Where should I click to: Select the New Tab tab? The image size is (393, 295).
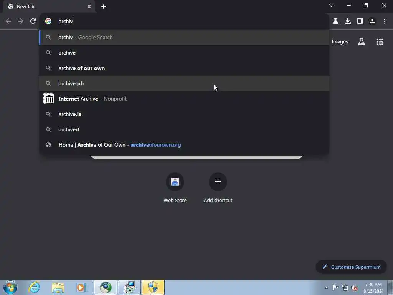pyautogui.click(x=49, y=7)
